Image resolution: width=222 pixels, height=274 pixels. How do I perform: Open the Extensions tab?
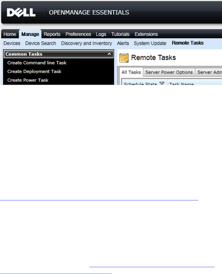146,34
